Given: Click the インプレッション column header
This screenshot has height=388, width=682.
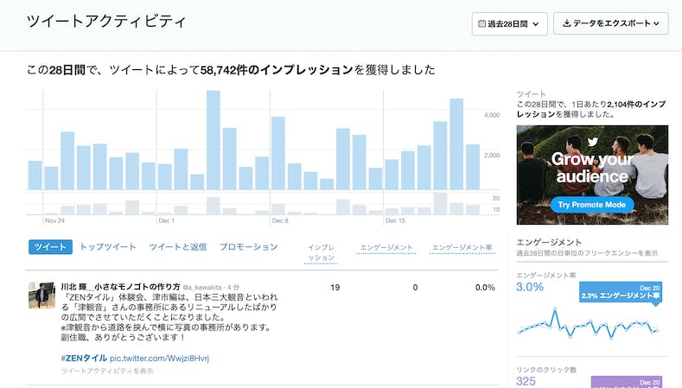Looking at the screenshot, I should [322, 251].
